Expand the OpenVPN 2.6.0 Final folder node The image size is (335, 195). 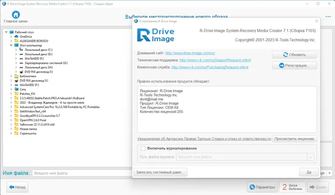pyautogui.click(x=11, y=120)
